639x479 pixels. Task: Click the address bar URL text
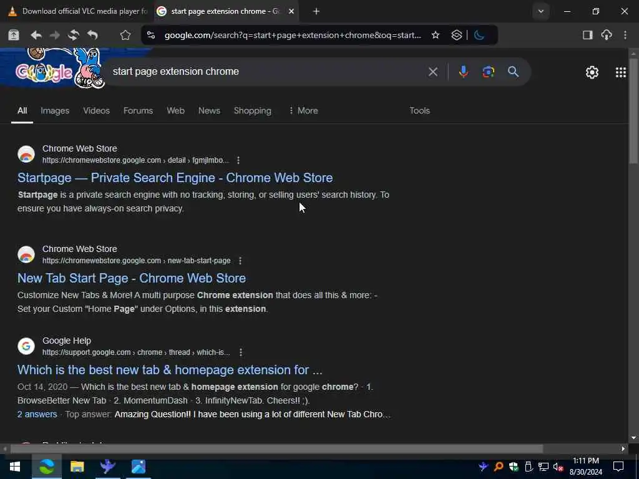[293, 36]
